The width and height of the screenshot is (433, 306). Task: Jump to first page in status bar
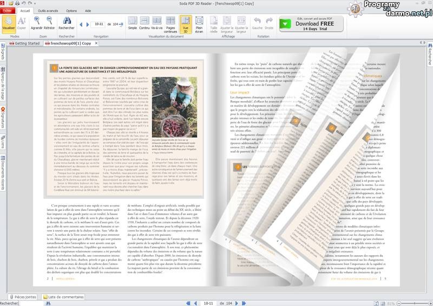[x=188, y=303]
